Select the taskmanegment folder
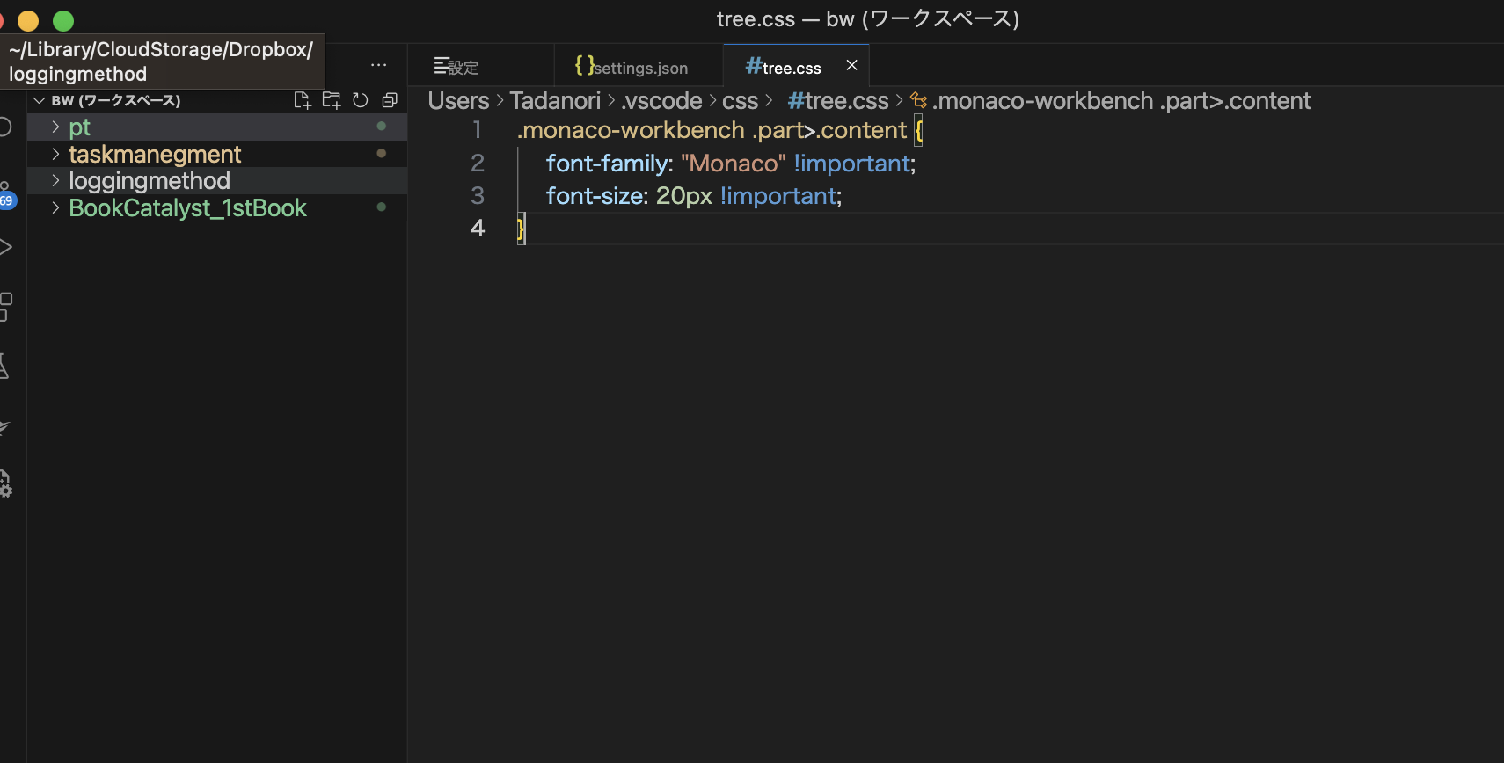1504x763 pixels. coord(217,154)
